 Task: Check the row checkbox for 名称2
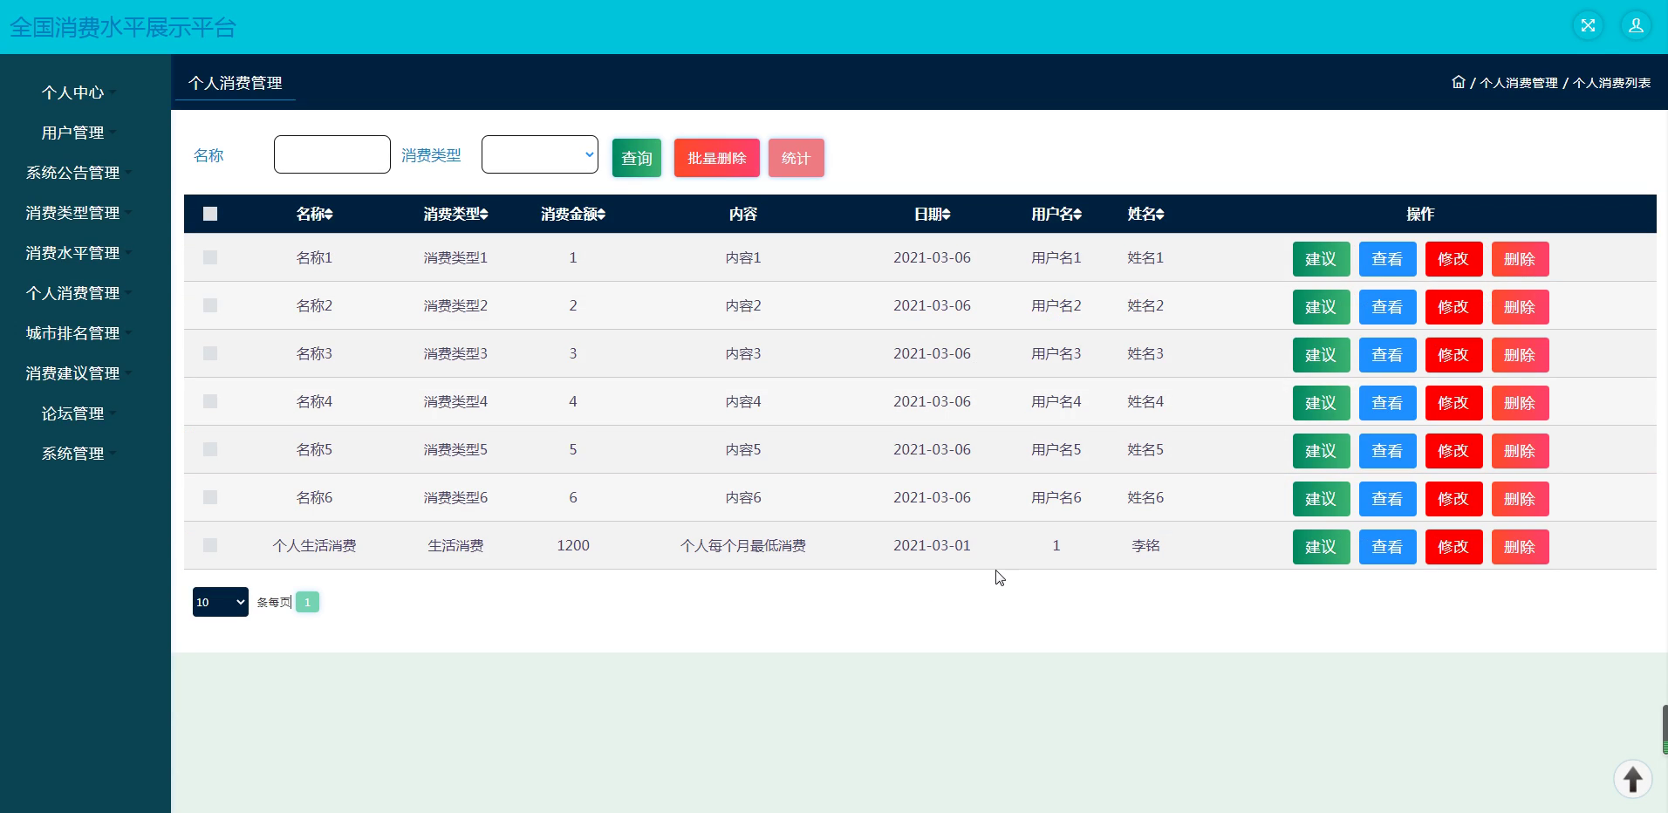[x=210, y=305]
